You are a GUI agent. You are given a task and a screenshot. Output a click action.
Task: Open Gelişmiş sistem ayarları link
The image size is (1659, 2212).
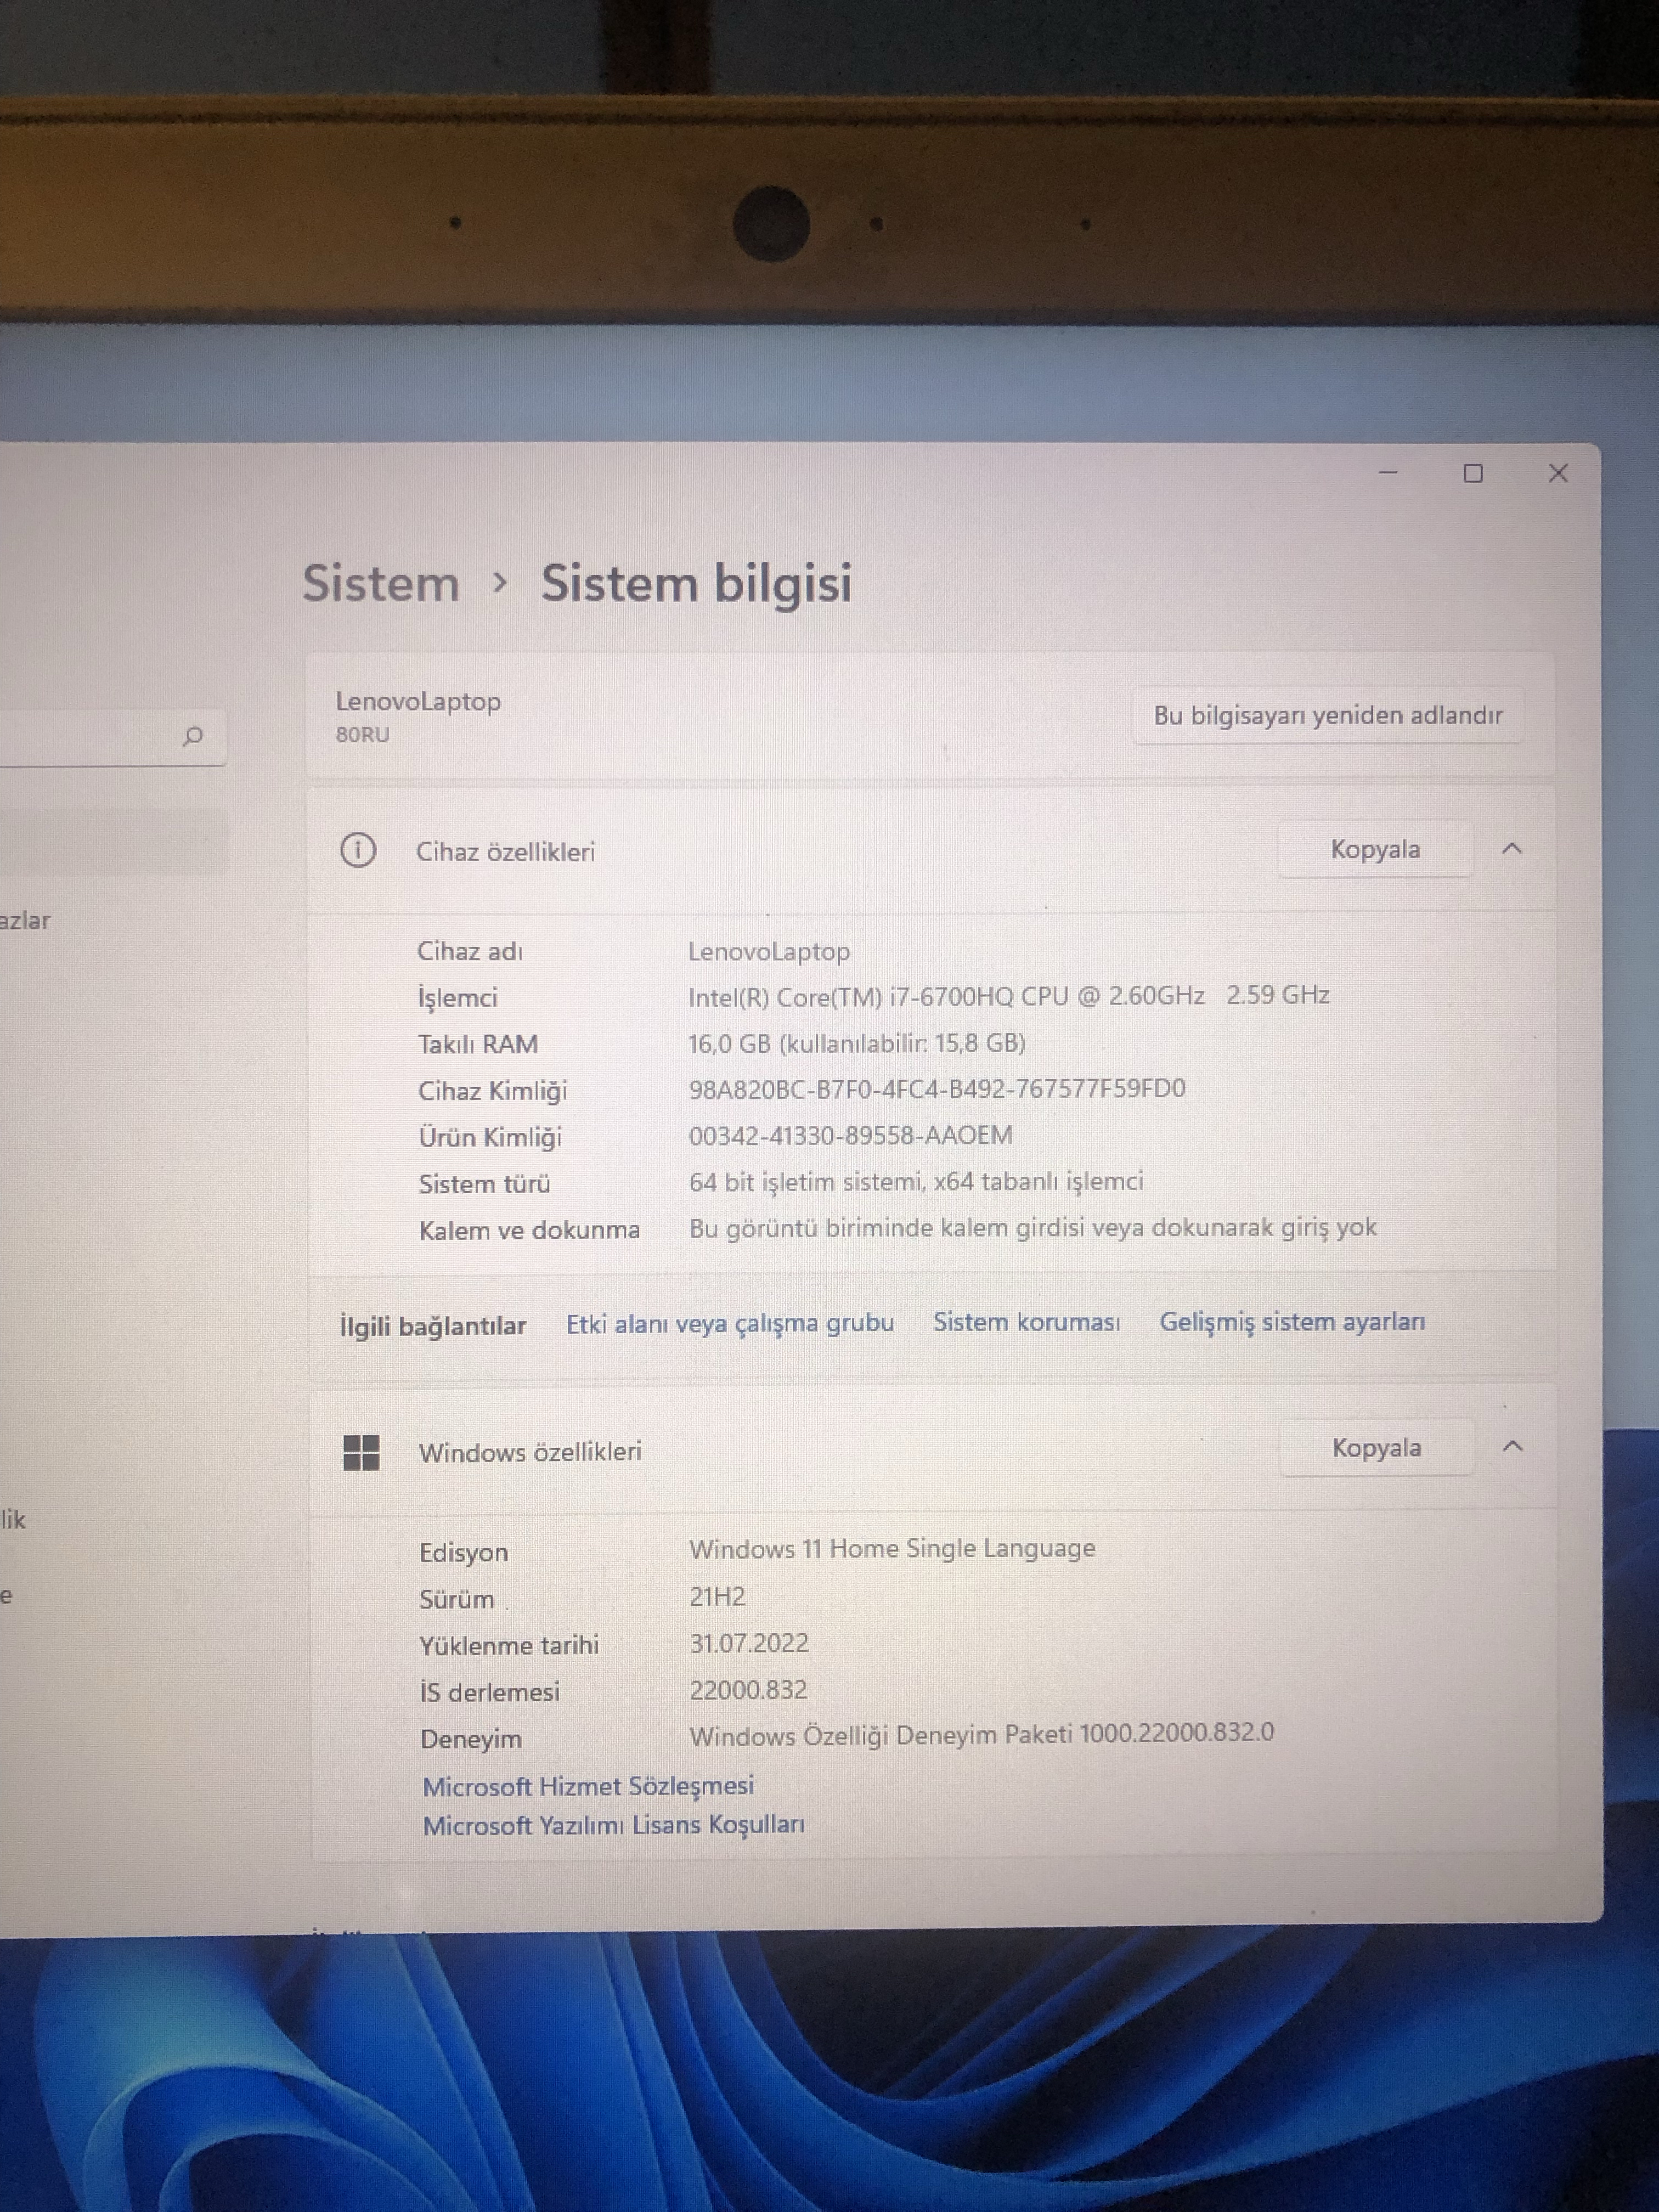[1292, 1322]
